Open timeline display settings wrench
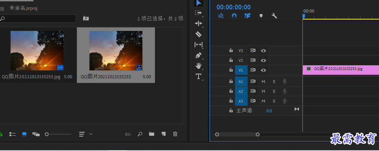The image size is (379, 151). (x=274, y=16)
